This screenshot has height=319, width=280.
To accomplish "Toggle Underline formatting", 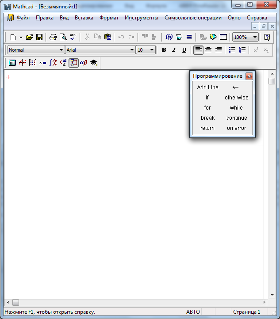I will click(x=184, y=50).
